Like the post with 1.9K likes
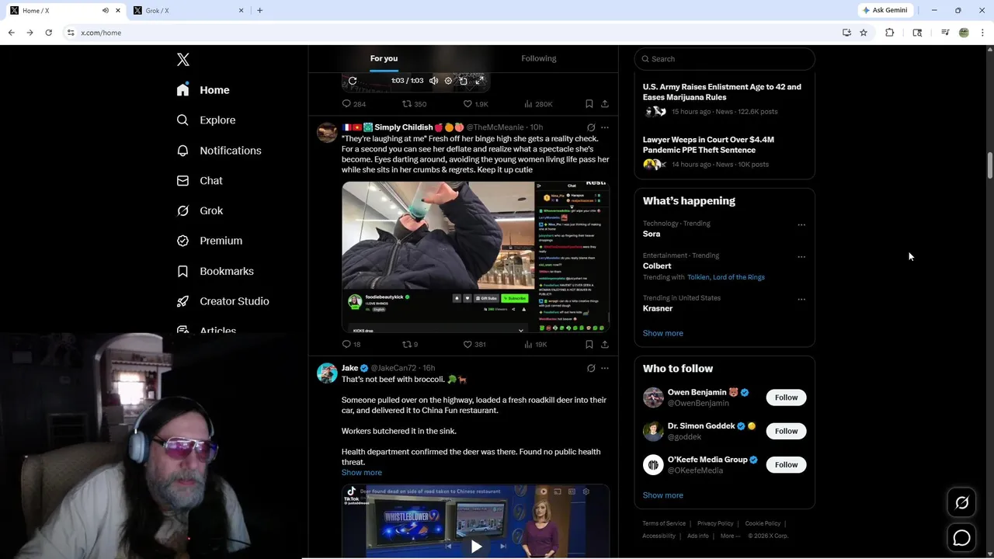The image size is (994, 559). 475,104
